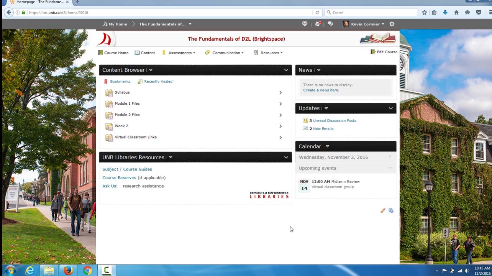Open Course Reserves link

(x=119, y=178)
